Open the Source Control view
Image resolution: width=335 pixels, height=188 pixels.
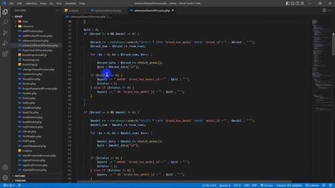pos(5,32)
